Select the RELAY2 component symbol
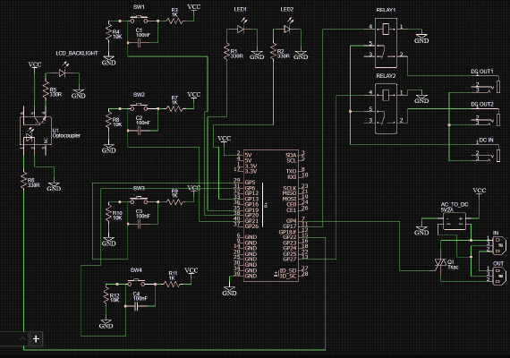Screen dimensions: 510x358 click(x=386, y=108)
